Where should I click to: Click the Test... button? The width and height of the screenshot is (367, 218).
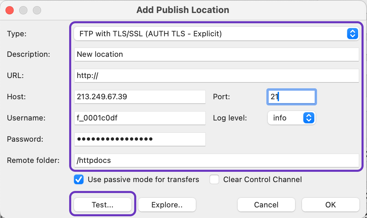103,205
